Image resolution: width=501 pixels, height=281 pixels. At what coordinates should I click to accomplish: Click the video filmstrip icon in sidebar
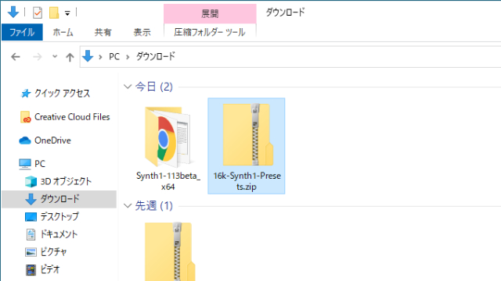pyautogui.click(x=31, y=270)
